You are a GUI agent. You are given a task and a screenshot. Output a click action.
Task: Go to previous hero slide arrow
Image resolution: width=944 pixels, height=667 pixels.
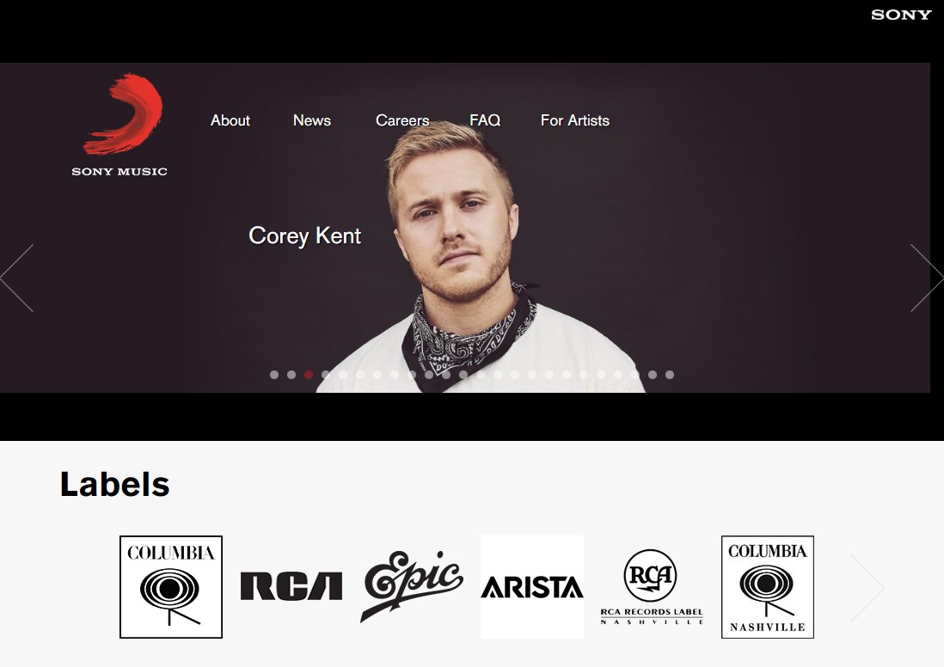tap(17, 278)
